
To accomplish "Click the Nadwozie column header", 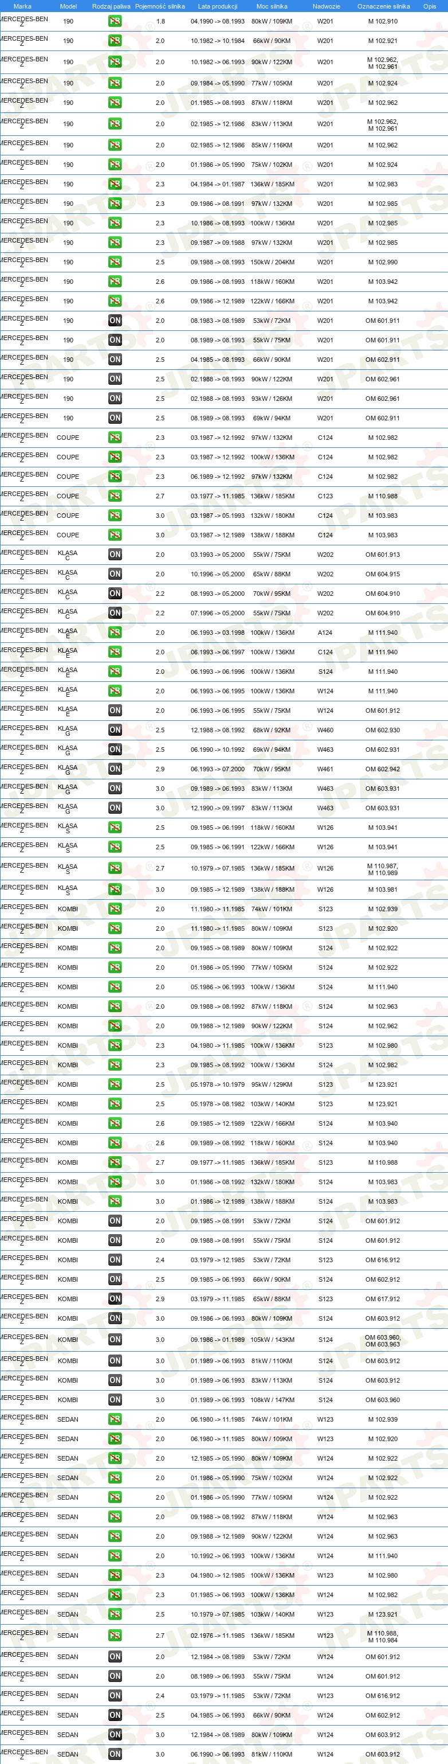I will [326, 6].
